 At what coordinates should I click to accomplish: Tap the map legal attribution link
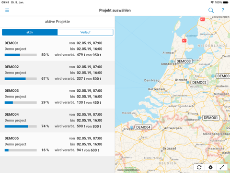coord(128,170)
